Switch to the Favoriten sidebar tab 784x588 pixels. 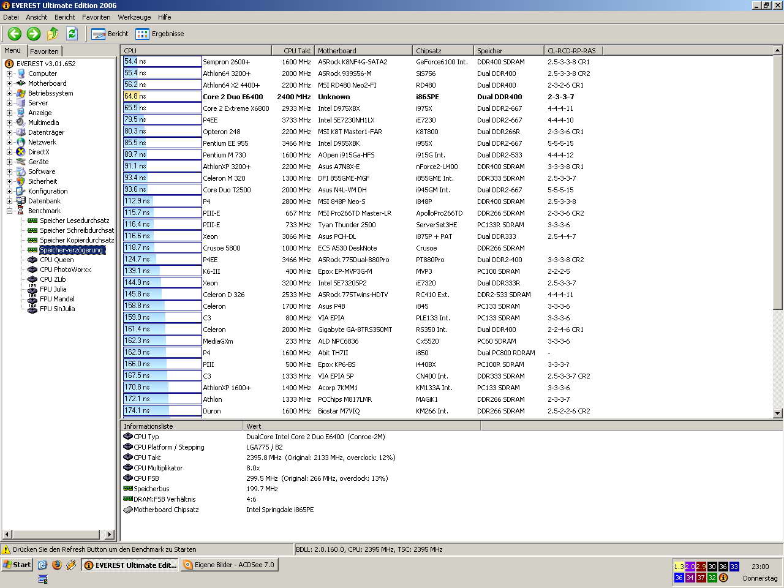45,51
